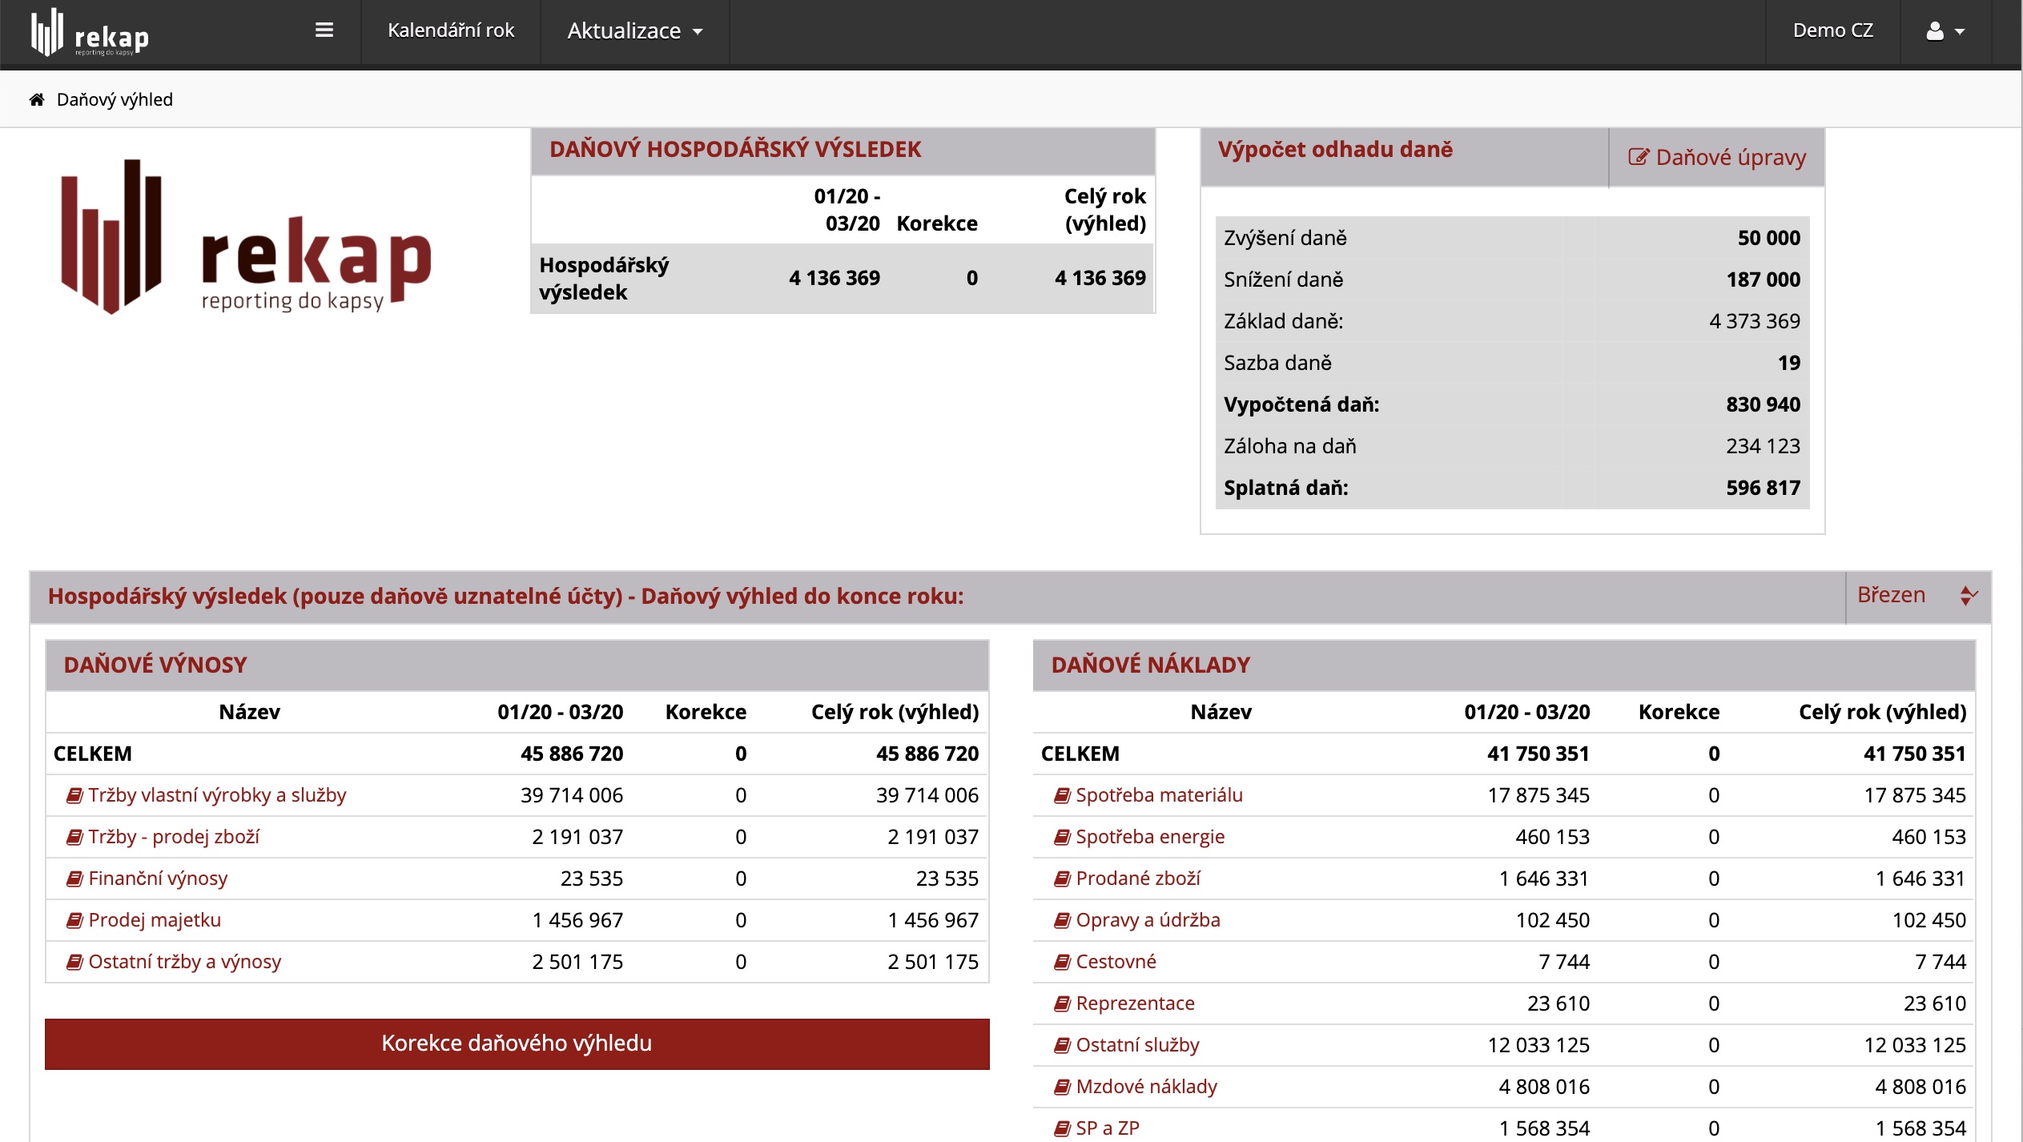
Task: Click the edit icon next to Daňové úpravy
Action: click(1638, 157)
